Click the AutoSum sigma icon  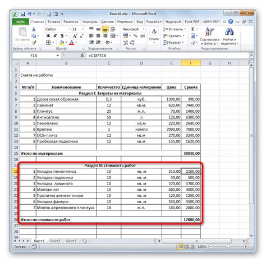tap(193, 29)
